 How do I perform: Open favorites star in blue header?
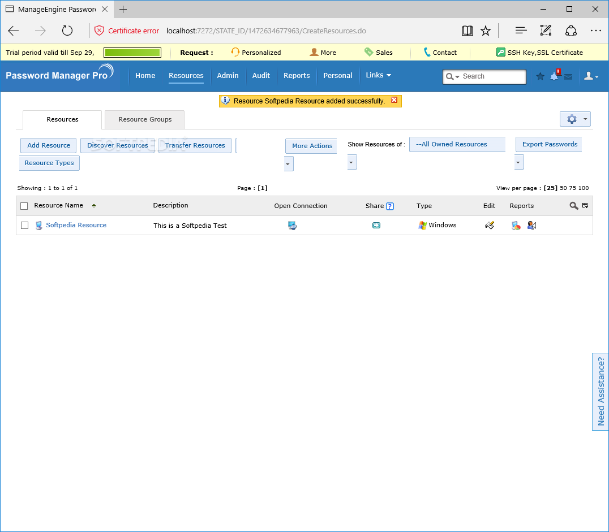[x=540, y=76]
